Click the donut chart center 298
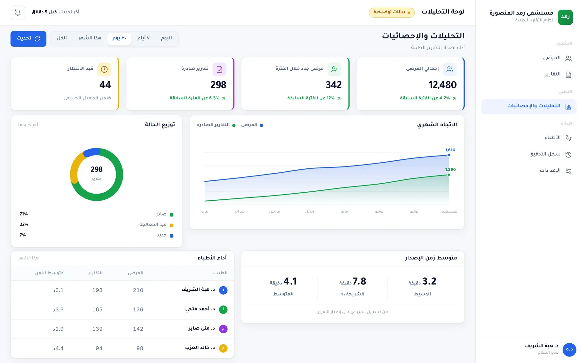The width and height of the screenshot is (582, 363). [97, 169]
